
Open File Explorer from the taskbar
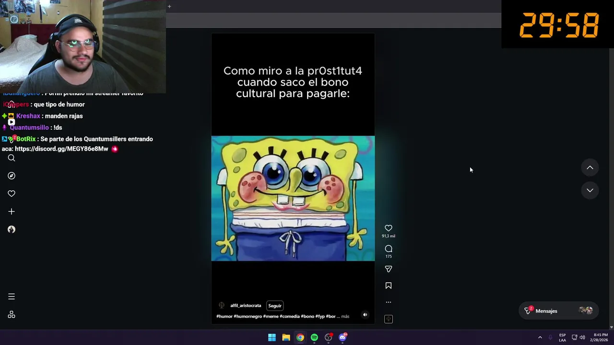point(286,337)
